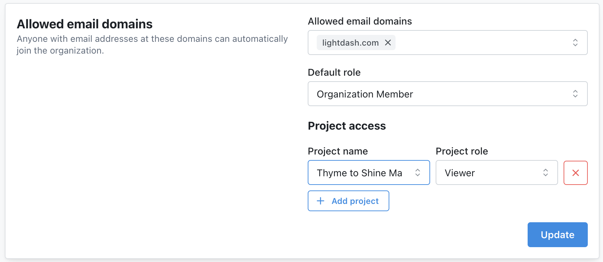Click the Project role field label

[x=462, y=151]
